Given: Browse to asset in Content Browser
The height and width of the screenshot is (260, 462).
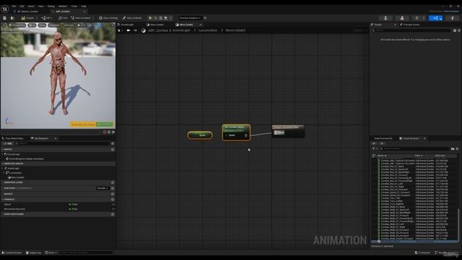Looking at the screenshot, I should click(12, 18).
